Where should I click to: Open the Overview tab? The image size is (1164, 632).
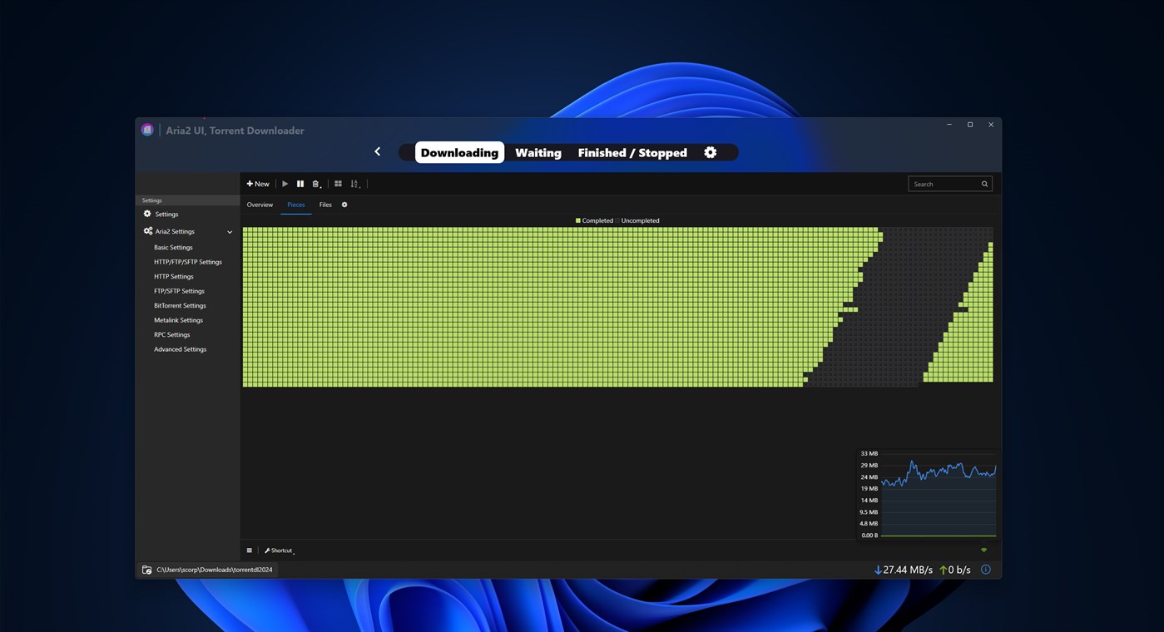tap(259, 205)
